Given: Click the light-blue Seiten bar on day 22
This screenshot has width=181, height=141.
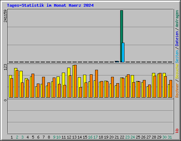Looking at the screenshot, I should click(x=123, y=53).
